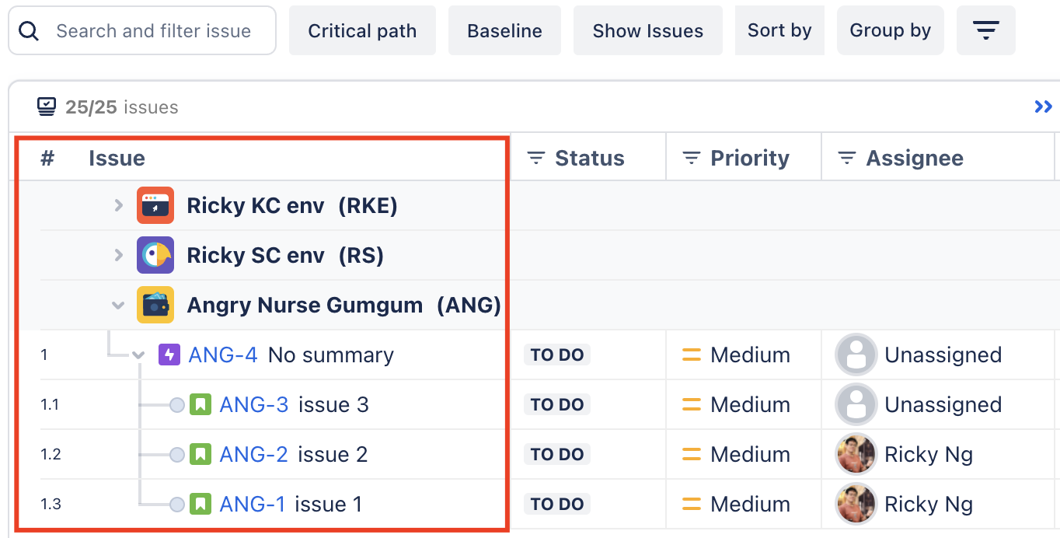Collapse the Angry Nurse Gumgum project
This screenshot has height=538, width=1060.
coord(118,306)
